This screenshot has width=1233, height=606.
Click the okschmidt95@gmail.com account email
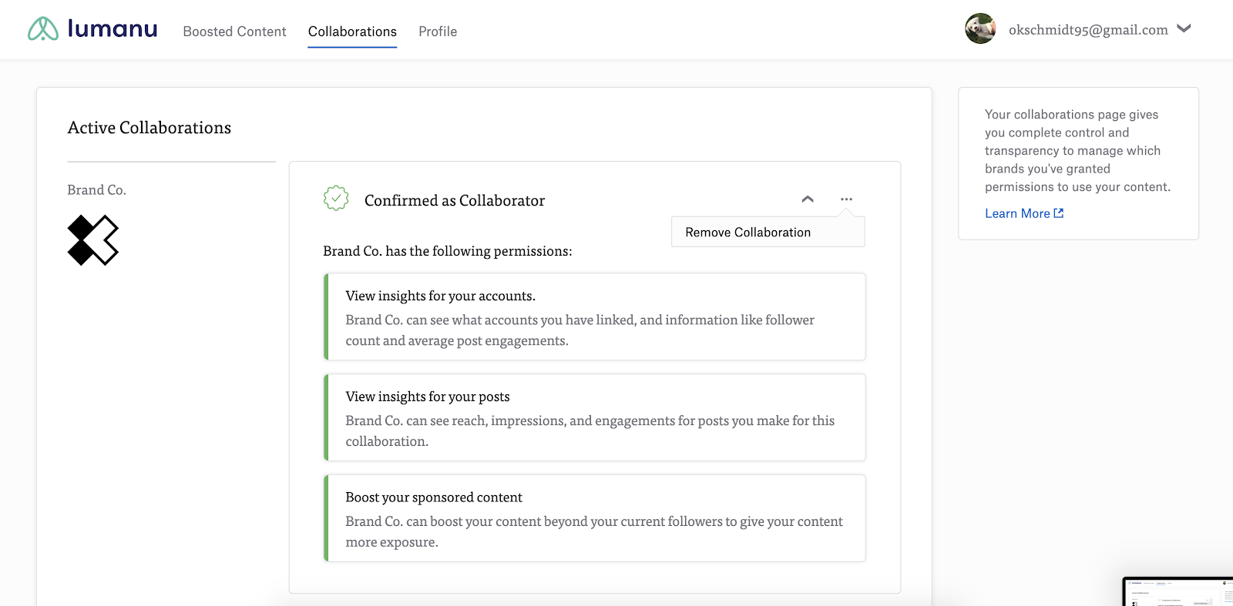1088,30
